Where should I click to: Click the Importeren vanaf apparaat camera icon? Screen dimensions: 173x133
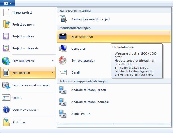coord(6,85)
